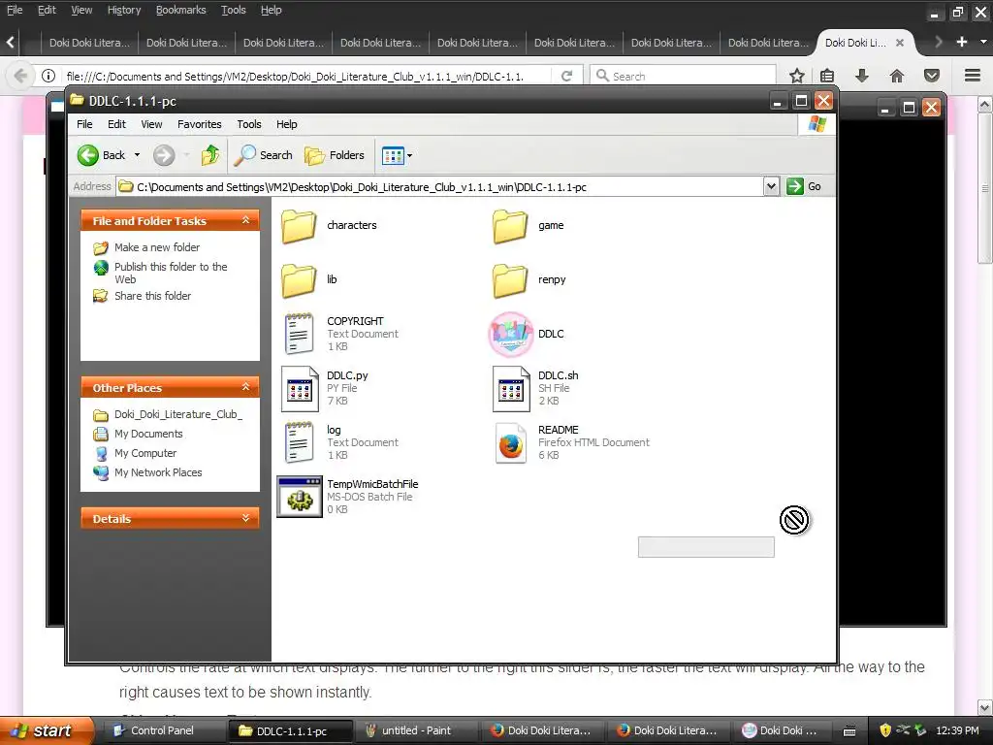This screenshot has height=745, width=993.
Task: Click Publish this folder to the Web
Action: click(171, 273)
